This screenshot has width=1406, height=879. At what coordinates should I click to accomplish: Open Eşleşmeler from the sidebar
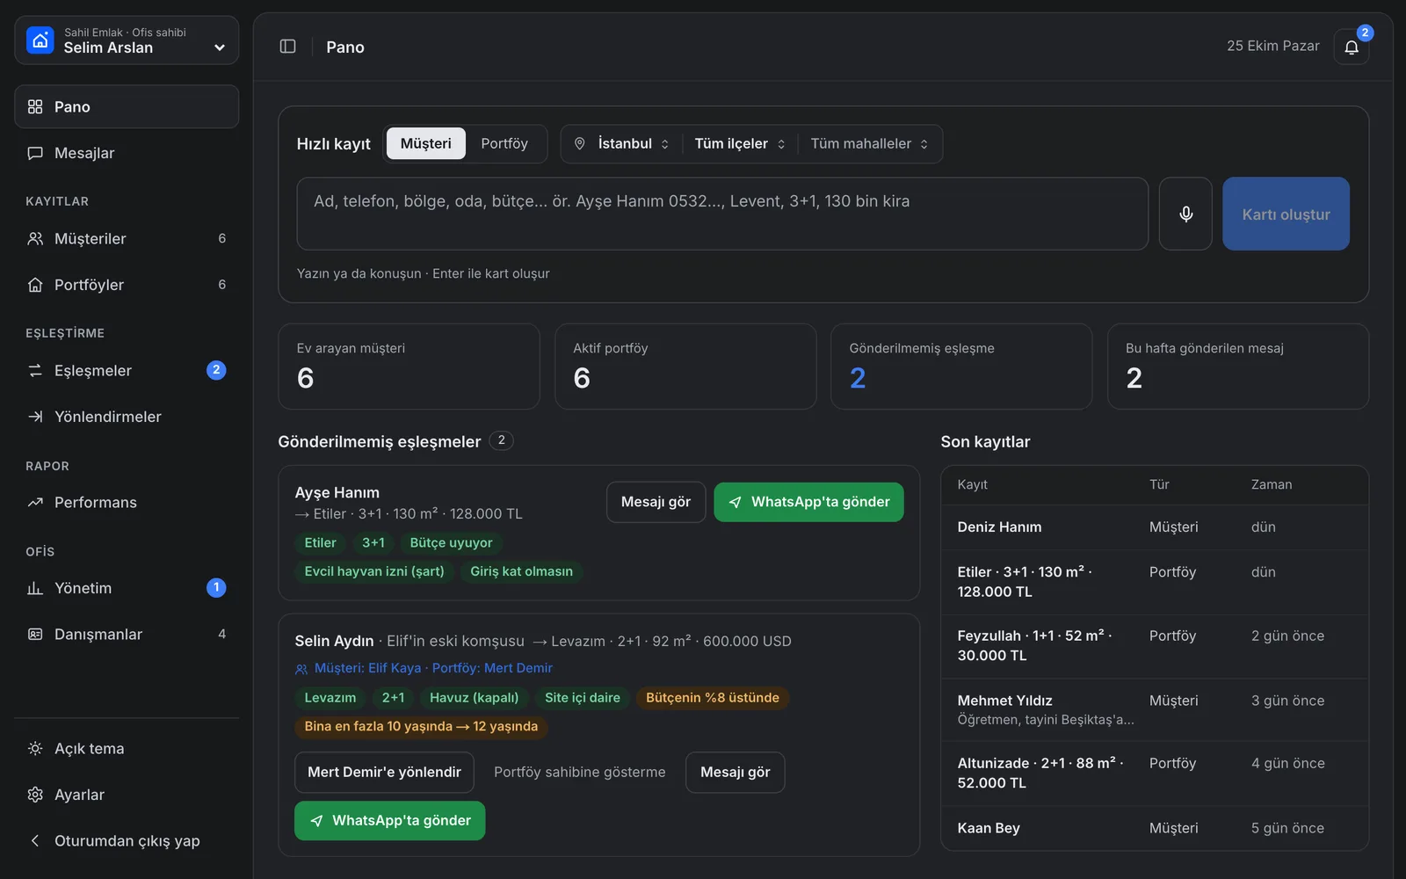127,370
